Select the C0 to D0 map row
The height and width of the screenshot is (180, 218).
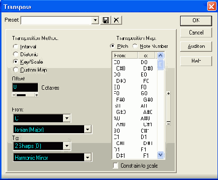[135, 62]
